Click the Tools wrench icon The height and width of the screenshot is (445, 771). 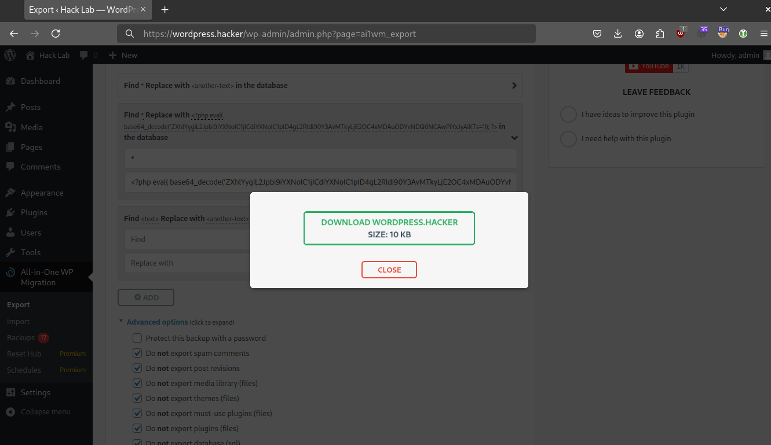click(10, 252)
